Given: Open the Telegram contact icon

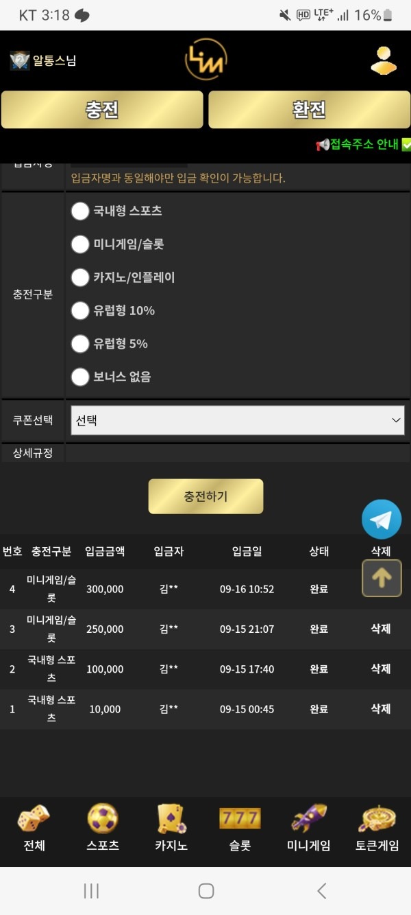Looking at the screenshot, I should click(x=381, y=520).
